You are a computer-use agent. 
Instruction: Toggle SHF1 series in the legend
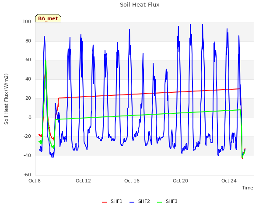[x=112, y=201]
